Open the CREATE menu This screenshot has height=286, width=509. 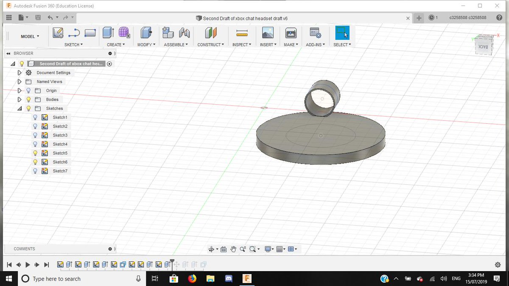[x=116, y=44]
